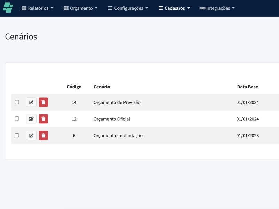Screen dimensions: 279x209
Task: Check the Orçamento Implantação row checkbox
Action: 17,135
